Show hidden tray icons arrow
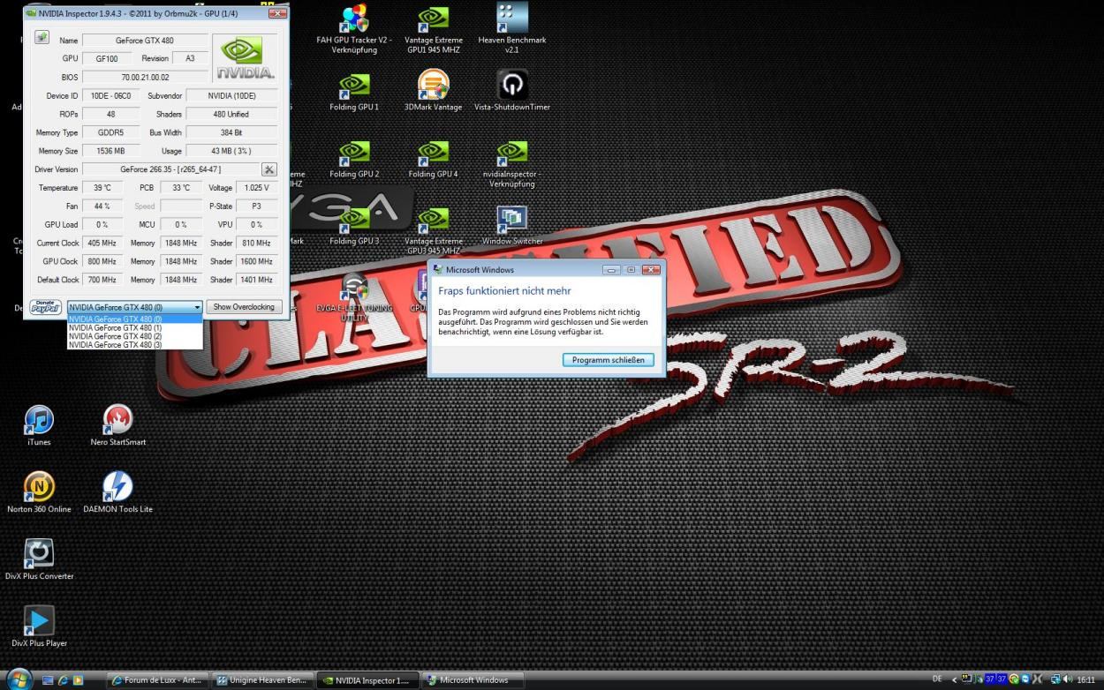 click(954, 680)
